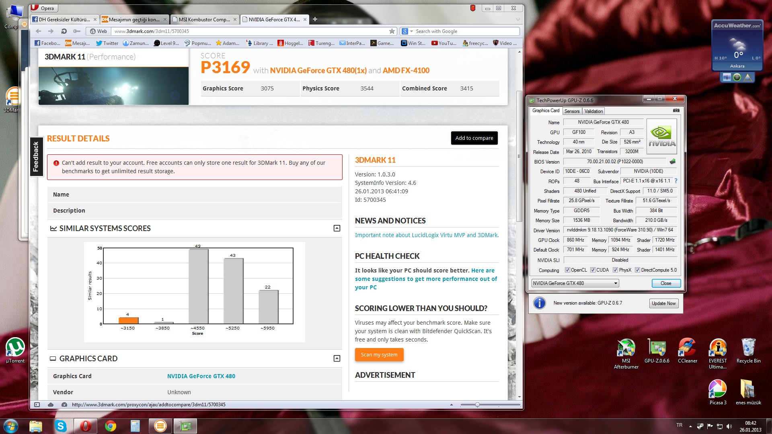Click the AccuWeather gadget globe icon
772x434 pixels.
click(x=737, y=78)
